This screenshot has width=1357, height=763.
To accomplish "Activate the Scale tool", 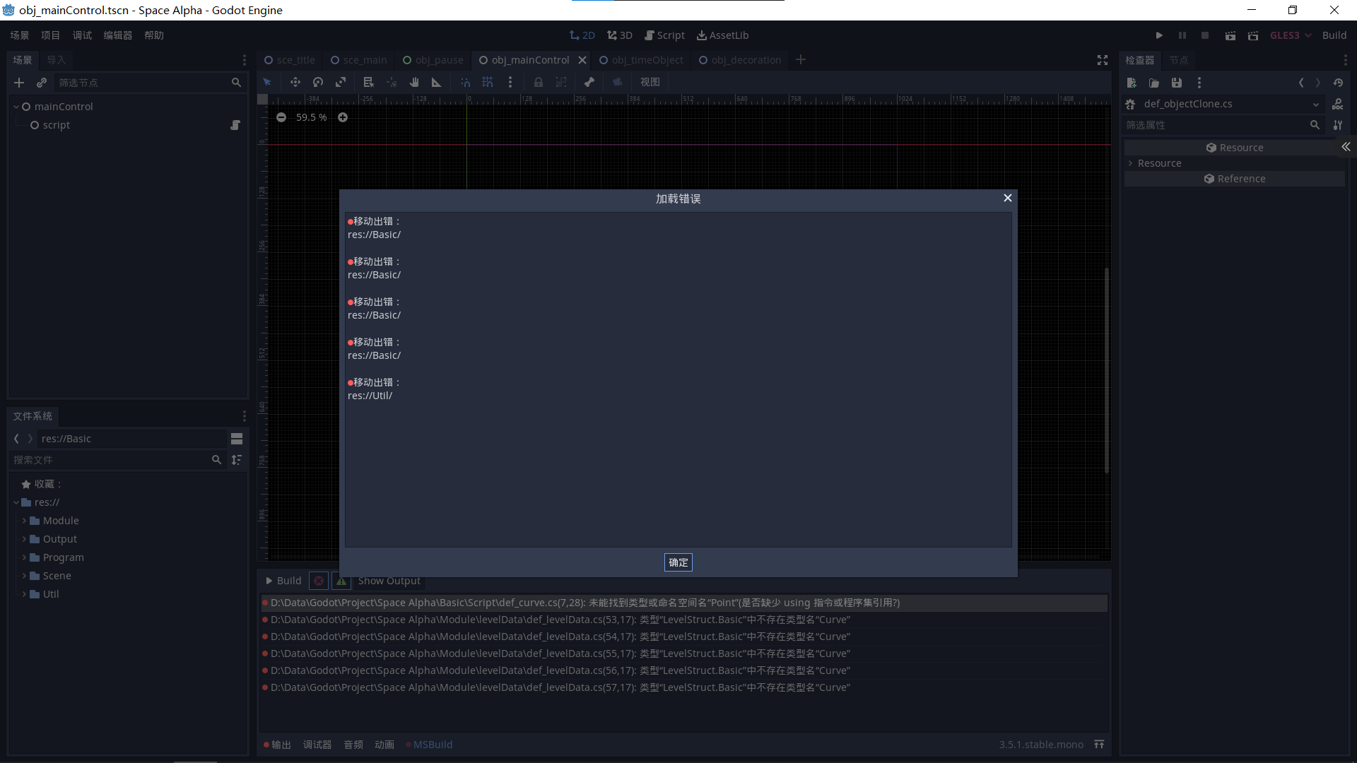I will (x=341, y=82).
